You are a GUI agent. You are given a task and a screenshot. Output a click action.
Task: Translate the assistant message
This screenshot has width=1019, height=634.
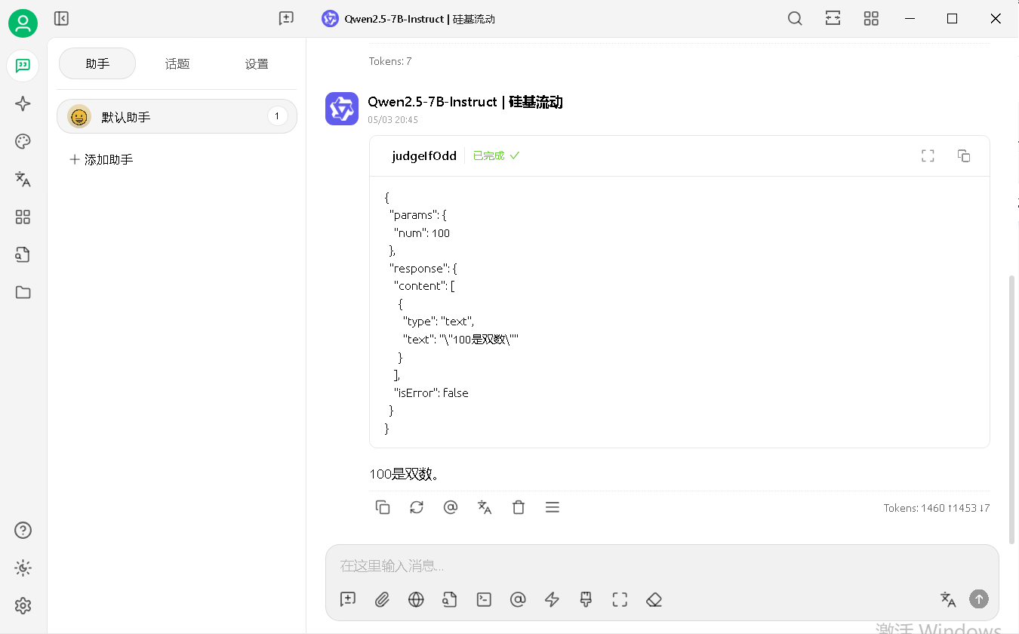[x=485, y=507]
